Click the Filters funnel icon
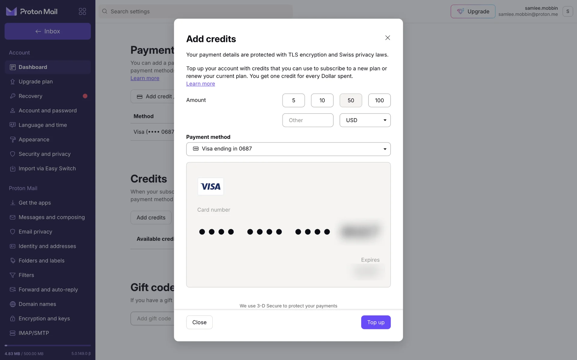Image resolution: width=577 pixels, height=360 pixels. 13,275
